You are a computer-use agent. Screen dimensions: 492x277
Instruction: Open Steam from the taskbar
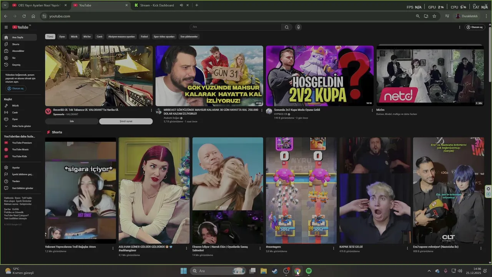point(275,271)
